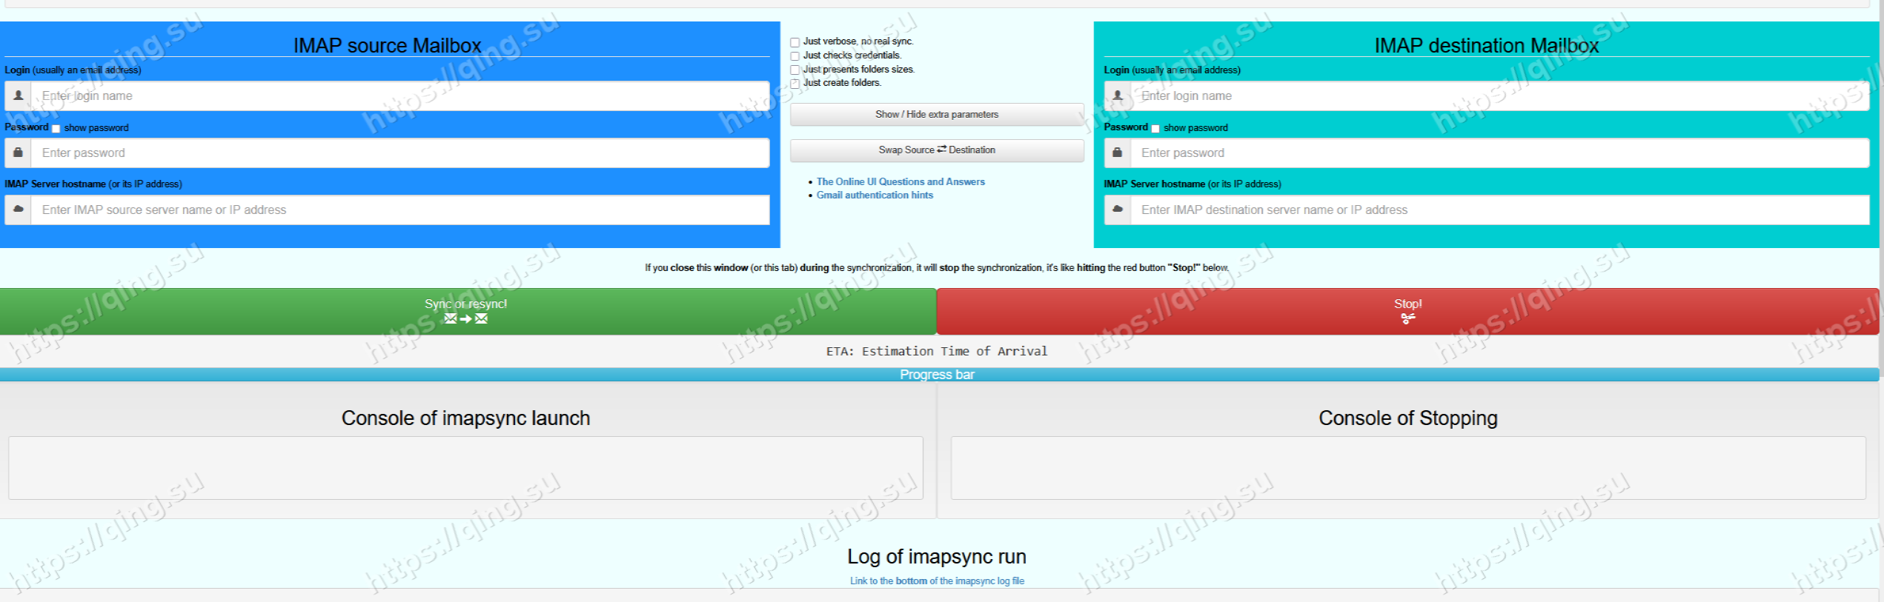Follow link to bottom of imapsync log file
Image resolution: width=1884 pixels, height=602 pixels.
pos(937,581)
